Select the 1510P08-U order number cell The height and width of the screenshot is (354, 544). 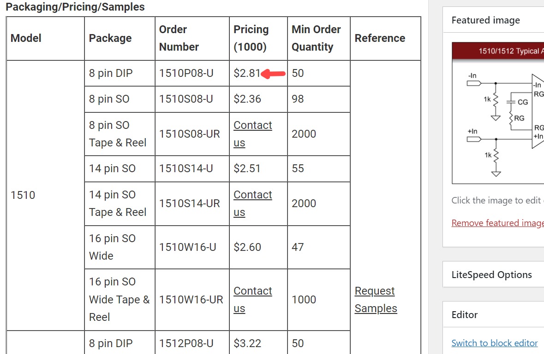point(192,73)
